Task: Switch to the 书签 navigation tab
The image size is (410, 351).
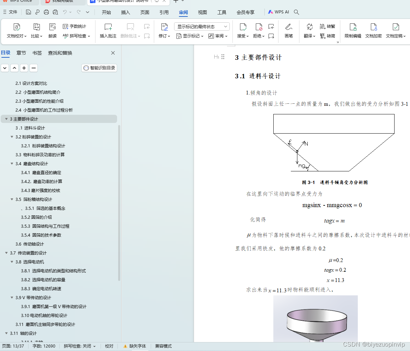Action: [x=37, y=53]
